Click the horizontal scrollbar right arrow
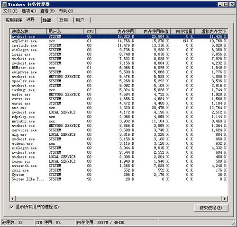This screenshot has width=237, height=227. click(x=225, y=199)
